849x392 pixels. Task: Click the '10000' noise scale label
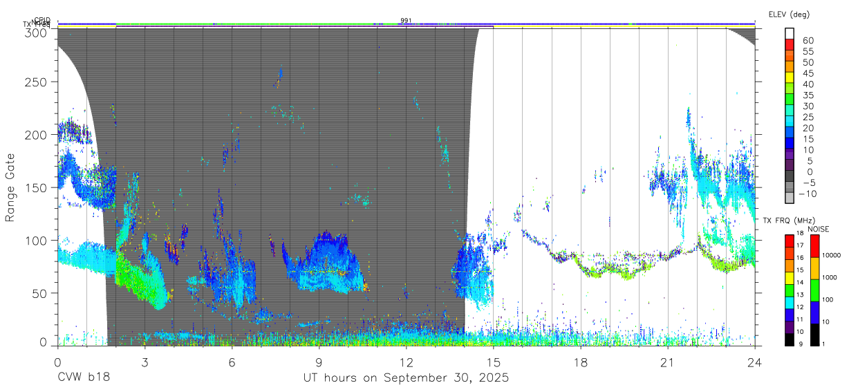(832, 255)
